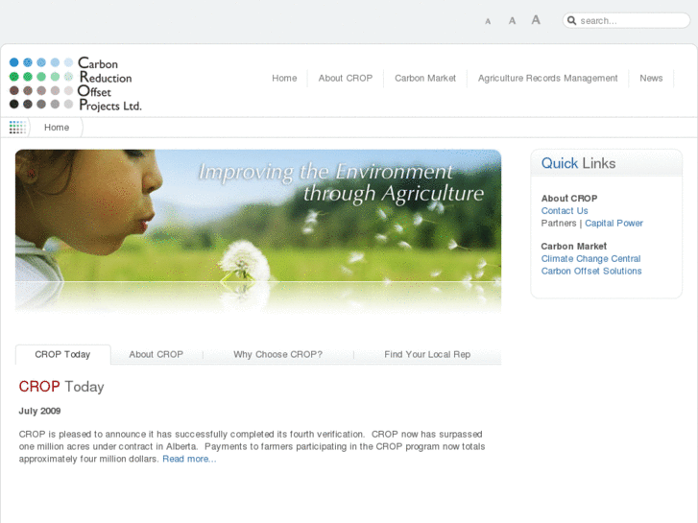Open the About CROP navigation menu
698x523 pixels.
(x=346, y=79)
